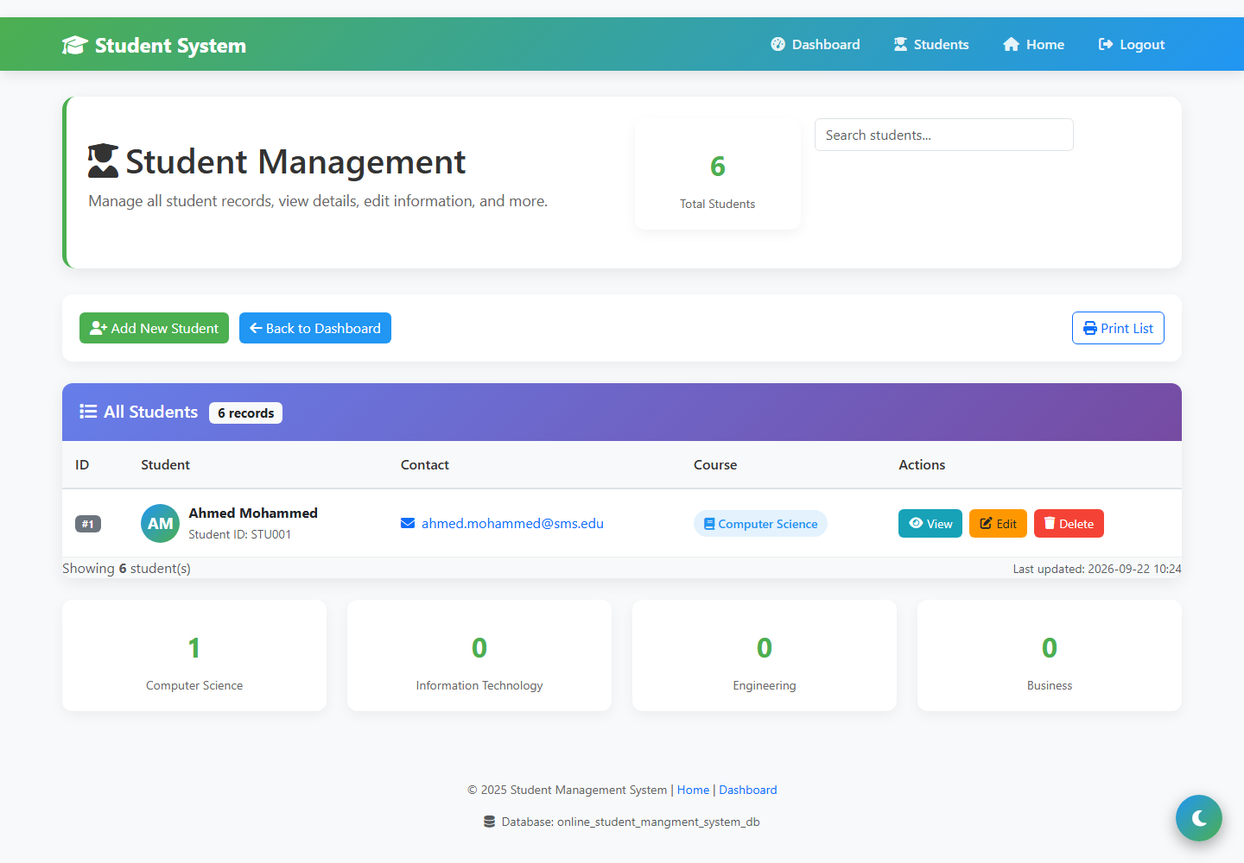Click the Total Students stat card
This screenshot has height=863, width=1244.
point(718,173)
